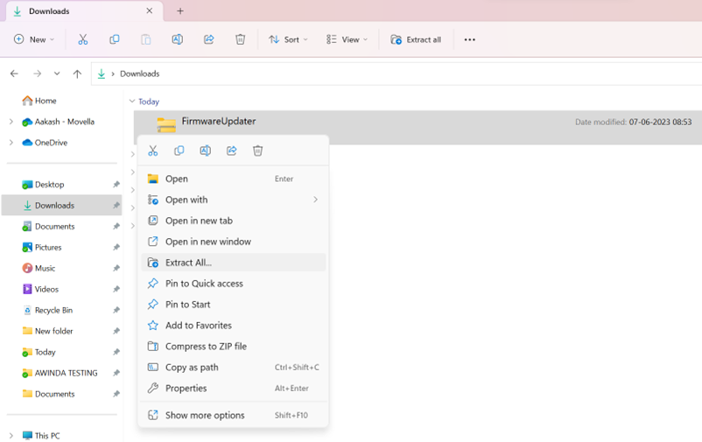Click the Share icon in the top toolbar
The height and width of the screenshot is (442, 702).
[208, 39]
